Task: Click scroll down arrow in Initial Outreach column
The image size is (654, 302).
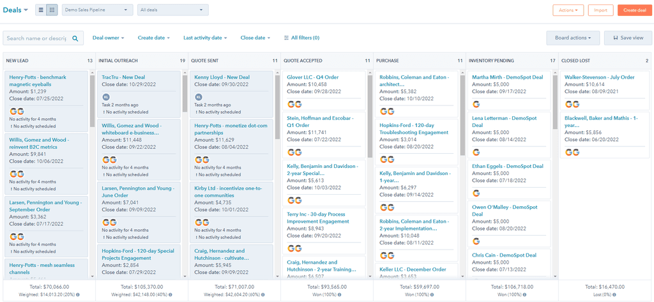Action: (185, 276)
